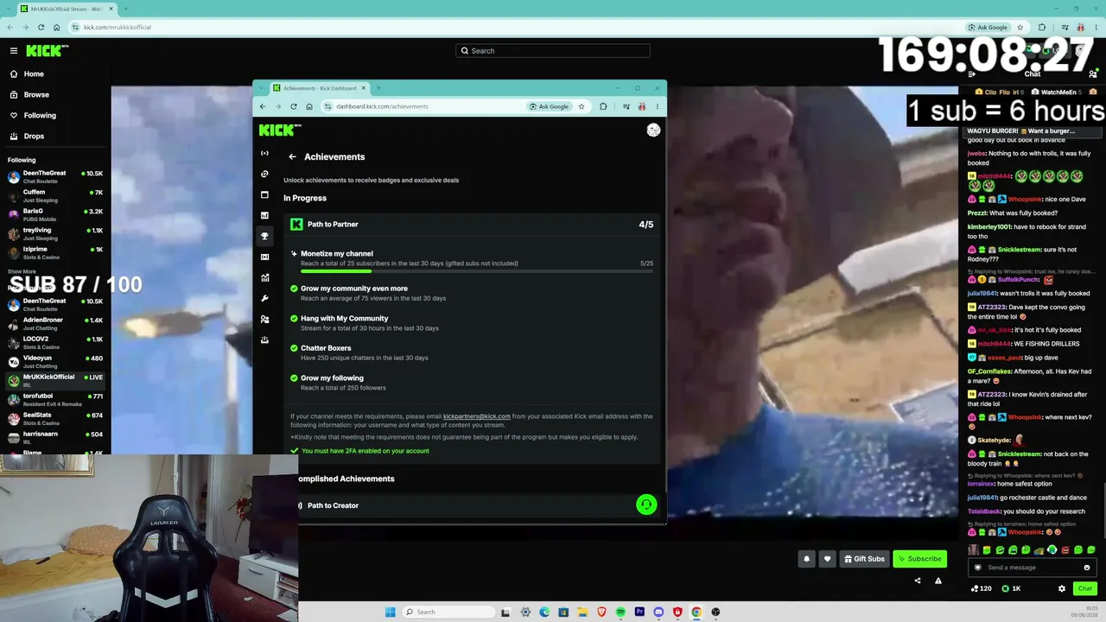Click Ask Google in main browser
1106x622 pixels.
point(988,27)
